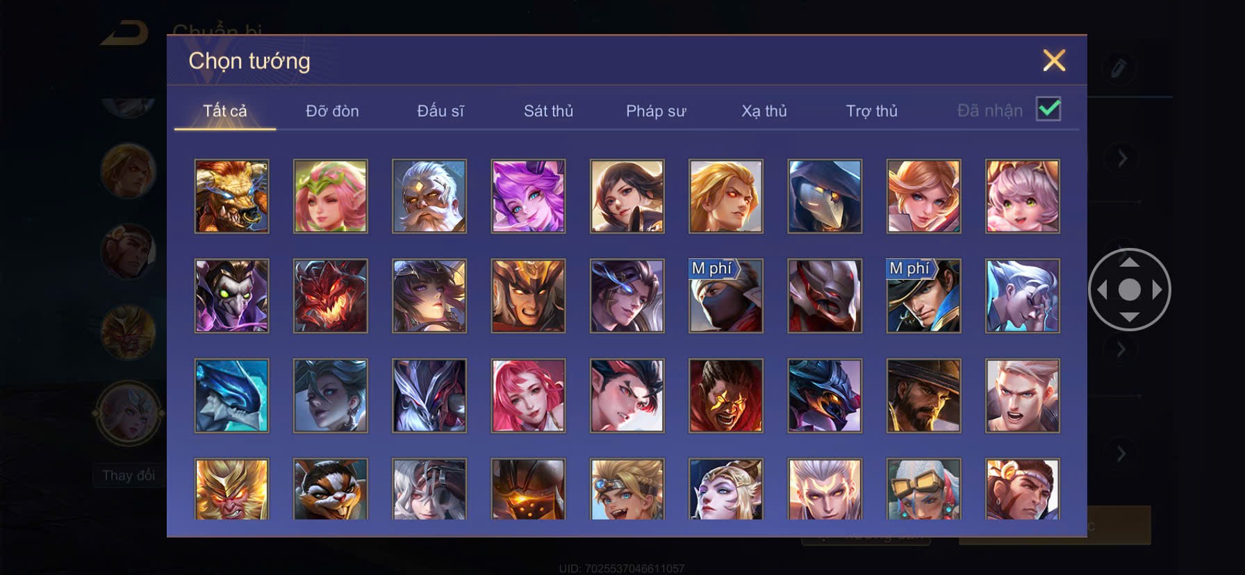Select the golden monkey king hero portrait
The width and height of the screenshot is (1245, 575).
click(x=231, y=489)
